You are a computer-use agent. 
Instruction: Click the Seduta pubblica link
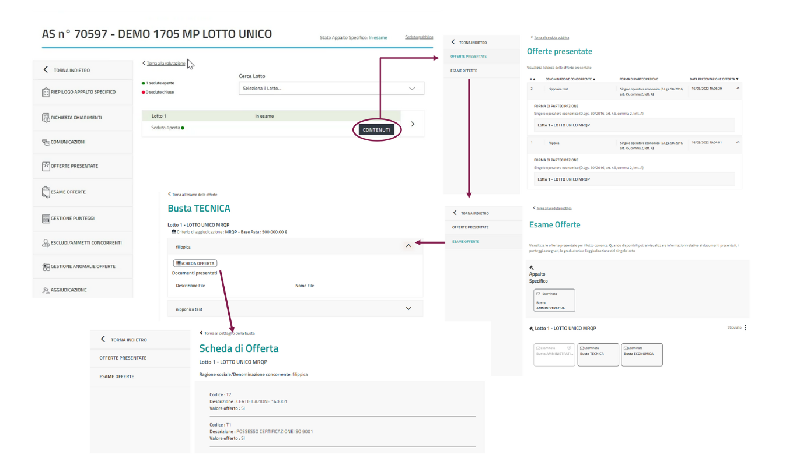418,37
